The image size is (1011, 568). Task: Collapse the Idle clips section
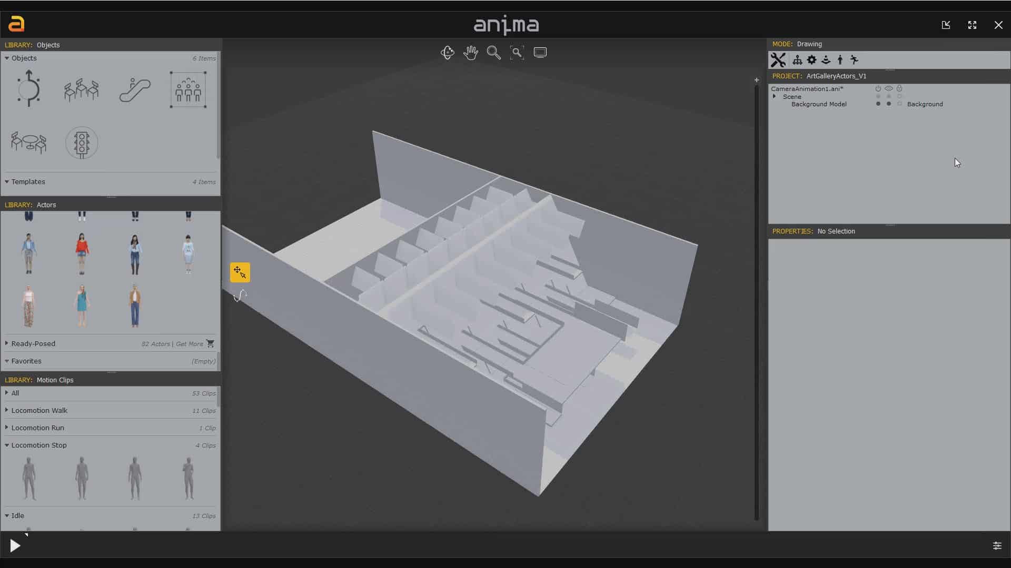pos(7,516)
